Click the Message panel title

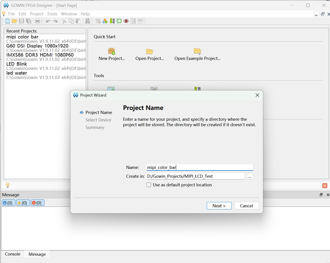click(11, 195)
